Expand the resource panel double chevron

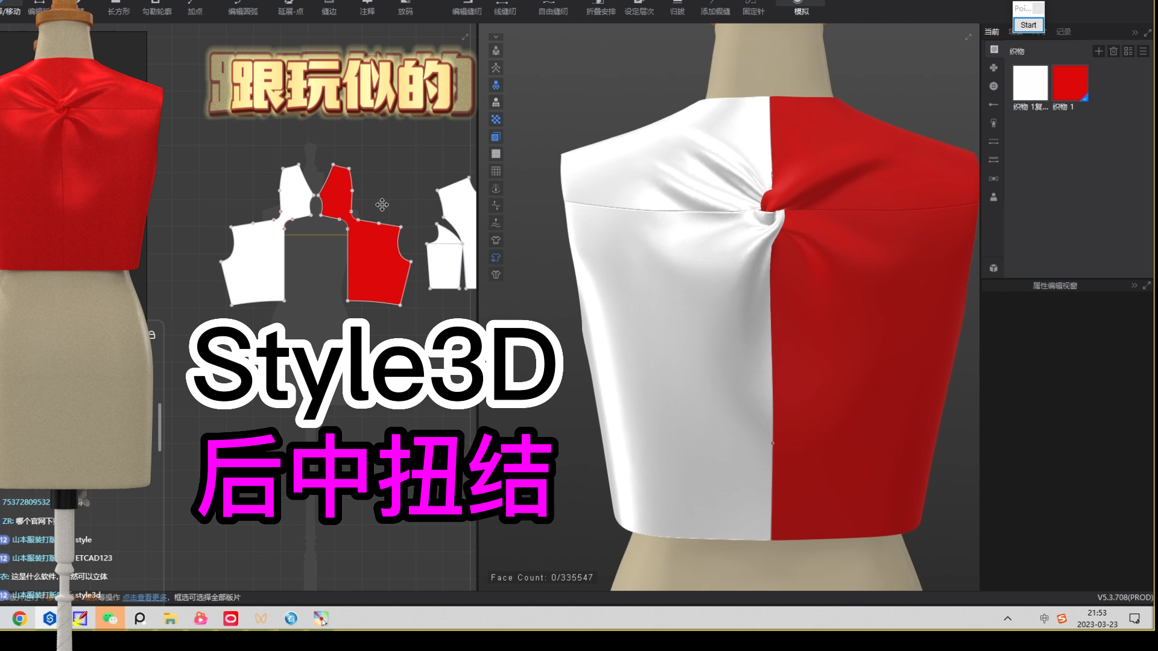1134,33
